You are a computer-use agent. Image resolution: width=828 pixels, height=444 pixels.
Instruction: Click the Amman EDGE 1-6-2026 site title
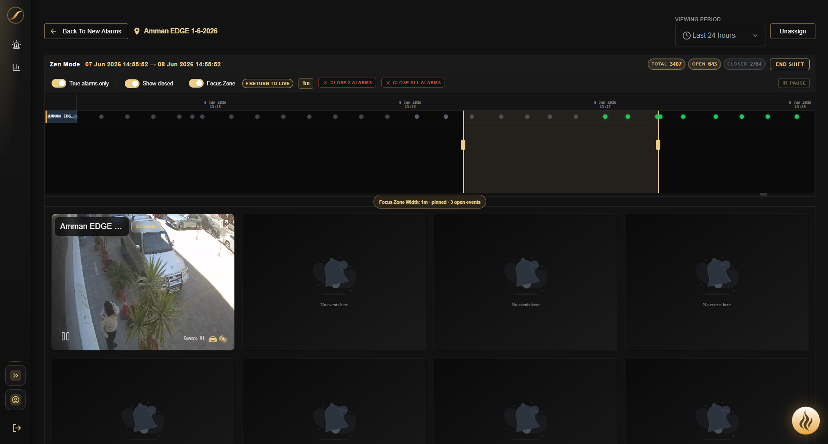tap(181, 31)
